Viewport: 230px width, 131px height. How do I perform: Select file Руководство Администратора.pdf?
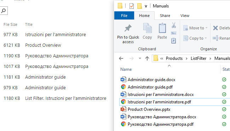coord(161,124)
